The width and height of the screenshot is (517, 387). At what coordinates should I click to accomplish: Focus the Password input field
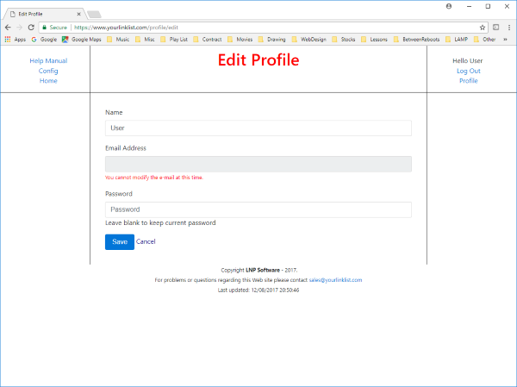click(x=258, y=209)
